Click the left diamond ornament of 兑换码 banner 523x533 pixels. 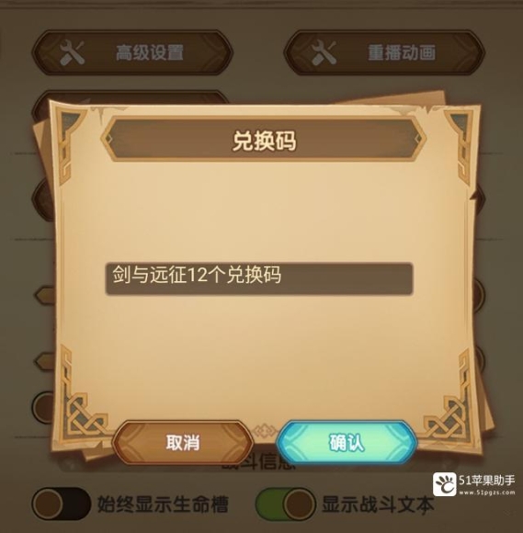109,139
